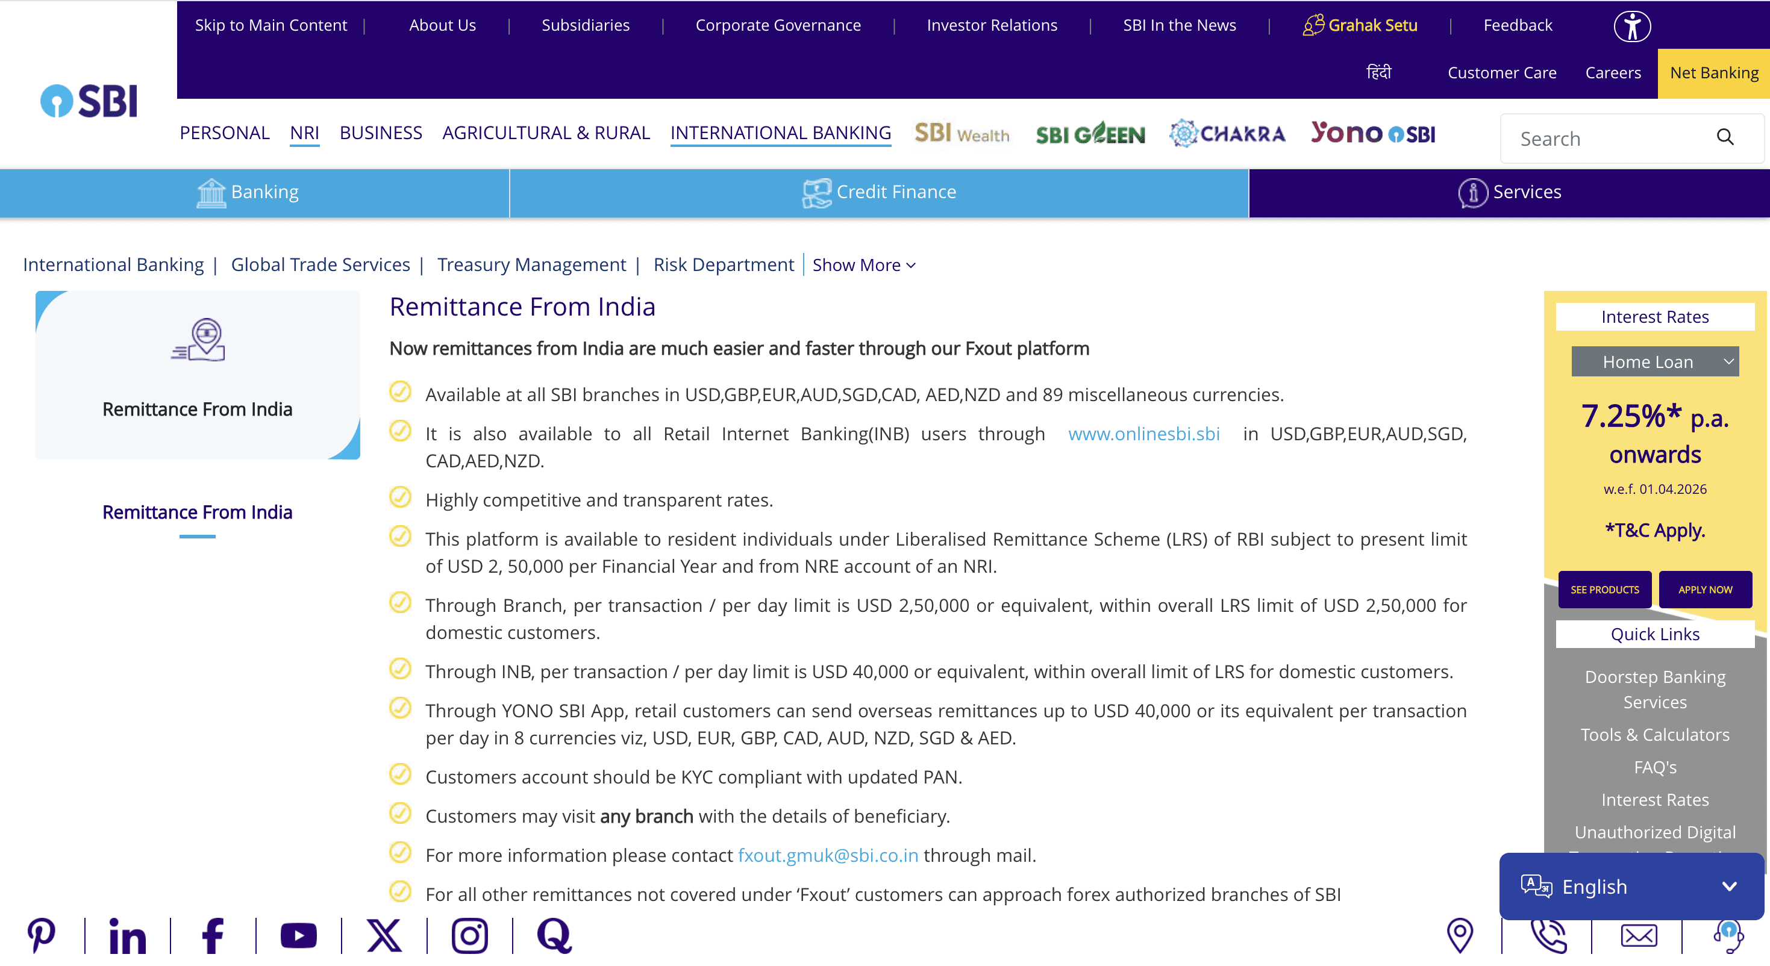
Task: Click the Remittance From India card icon
Action: (198, 340)
